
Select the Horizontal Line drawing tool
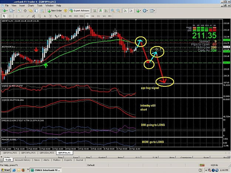(x=22, y=16)
